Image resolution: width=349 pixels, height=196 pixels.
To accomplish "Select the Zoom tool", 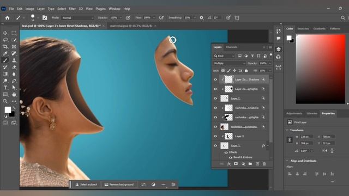I will pyautogui.click(x=5, y=101).
